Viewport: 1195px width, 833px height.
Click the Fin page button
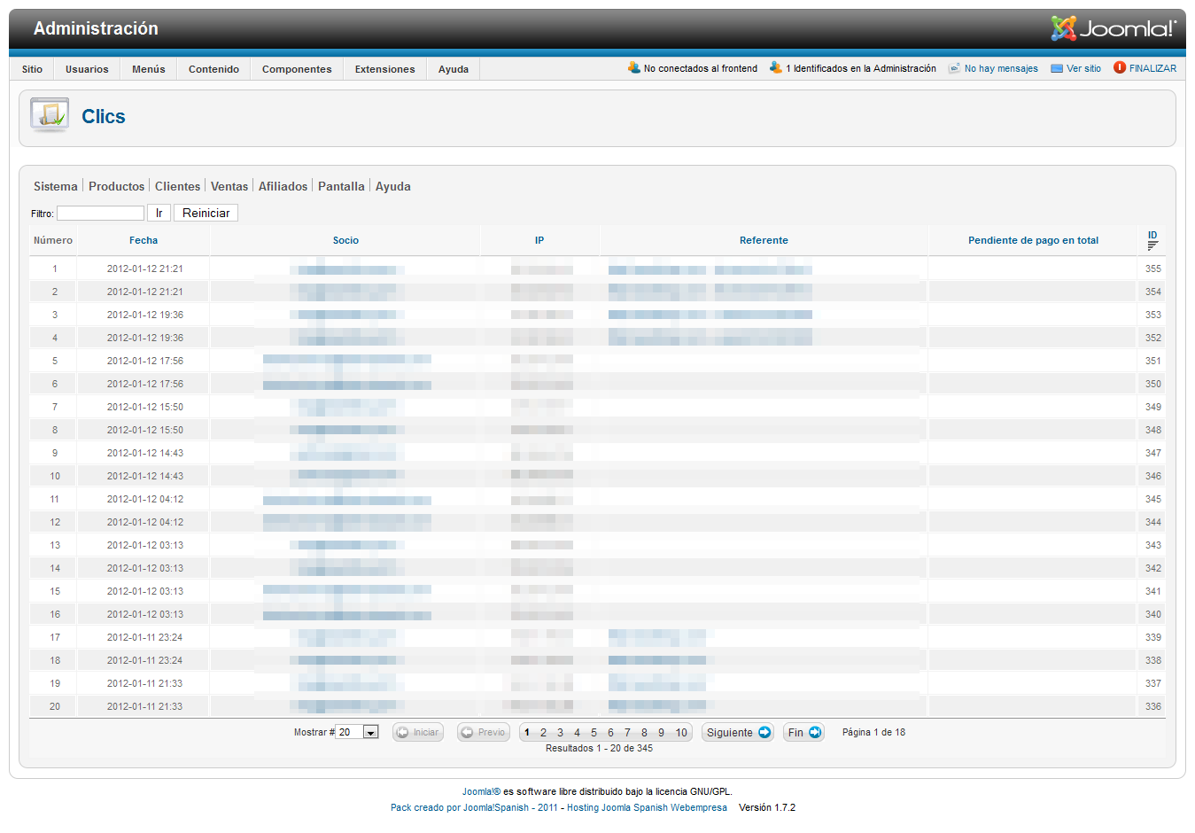click(x=803, y=733)
